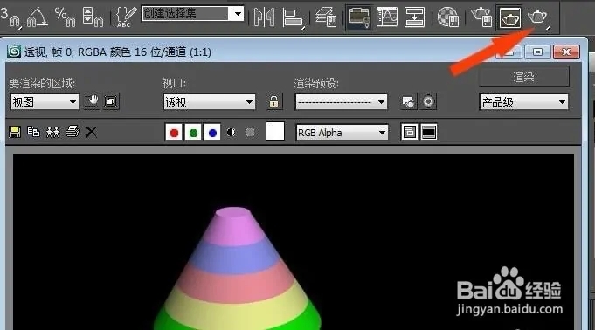This screenshot has height=330, width=595.
Task: Toggle the Spinner Snap tool
Action: click(93, 17)
